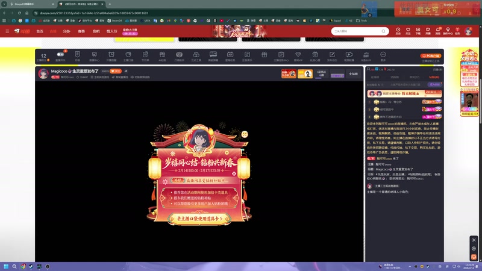Open 情人节 in the navigation
Image resolution: width=482 pixels, height=271 pixels.
(112, 31)
